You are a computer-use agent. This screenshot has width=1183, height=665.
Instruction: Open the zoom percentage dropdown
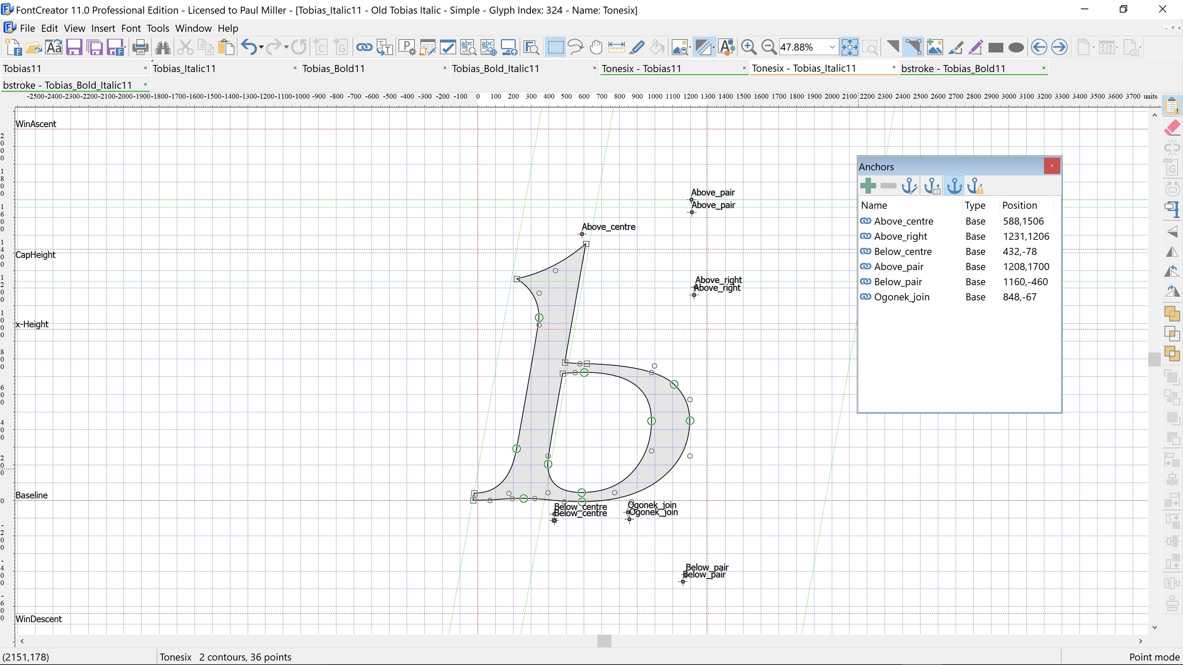(x=832, y=47)
